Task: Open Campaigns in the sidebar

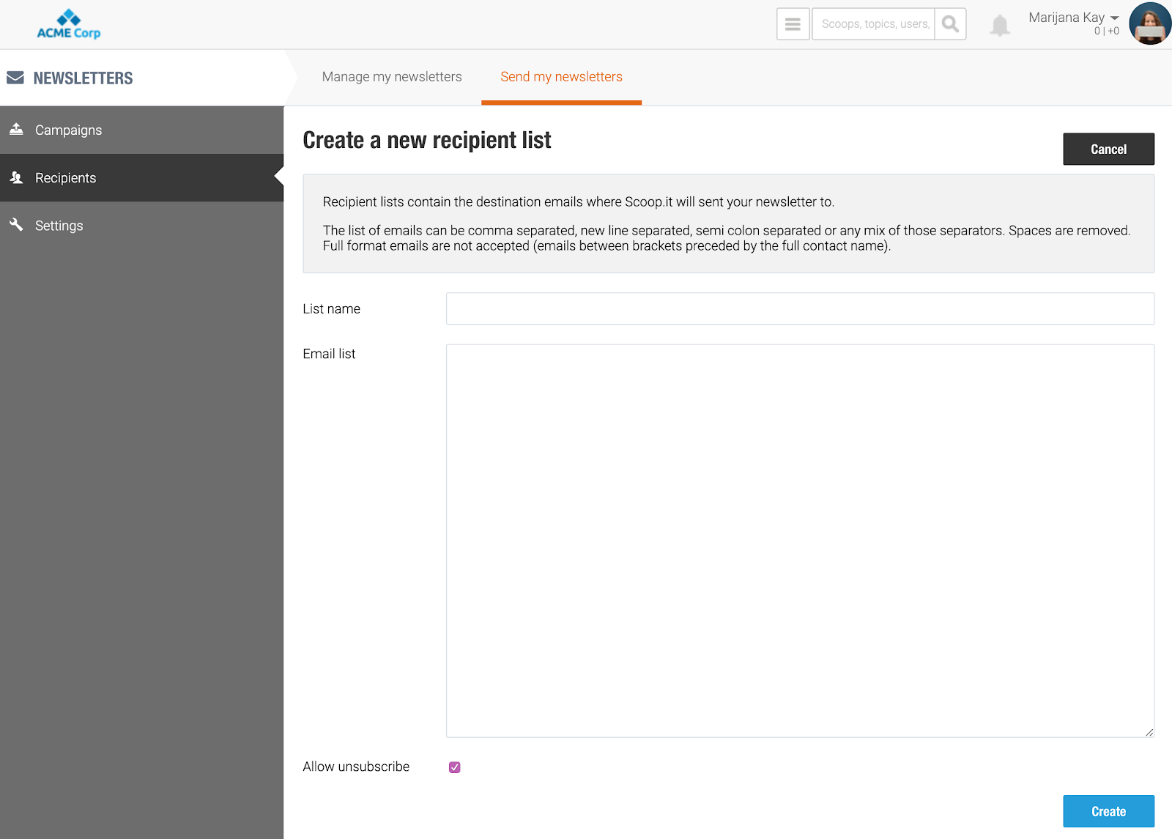Action: coord(142,130)
